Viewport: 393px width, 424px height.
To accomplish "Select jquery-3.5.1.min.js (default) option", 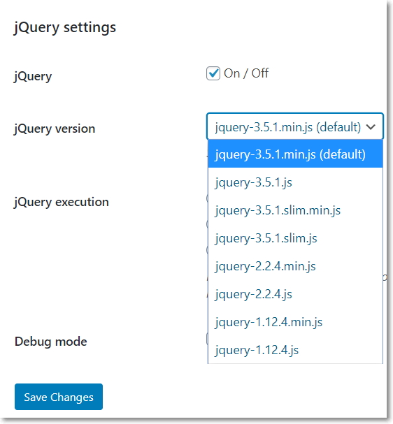I will [295, 154].
